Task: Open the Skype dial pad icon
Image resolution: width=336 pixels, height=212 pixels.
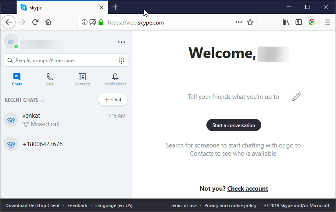Action: pyautogui.click(x=121, y=60)
